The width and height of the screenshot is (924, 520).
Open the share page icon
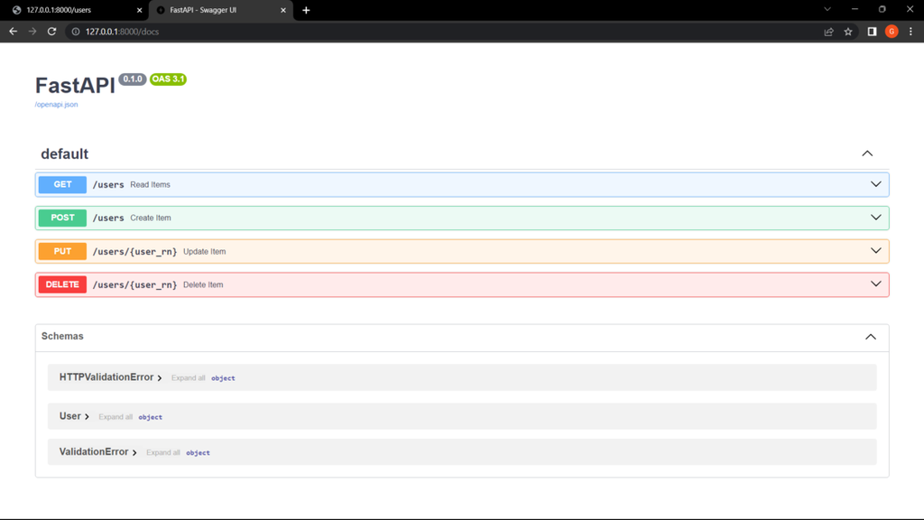coord(828,32)
